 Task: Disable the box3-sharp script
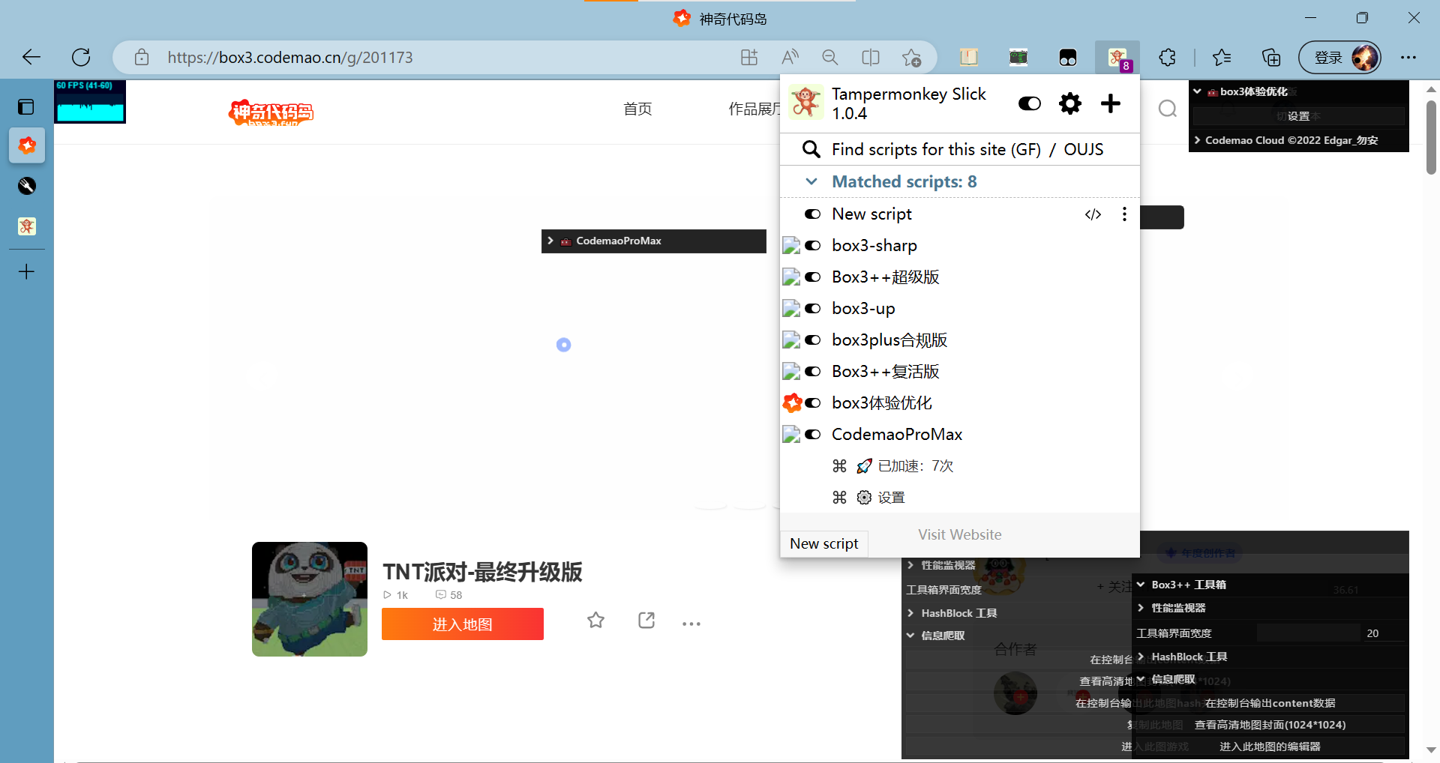point(813,246)
